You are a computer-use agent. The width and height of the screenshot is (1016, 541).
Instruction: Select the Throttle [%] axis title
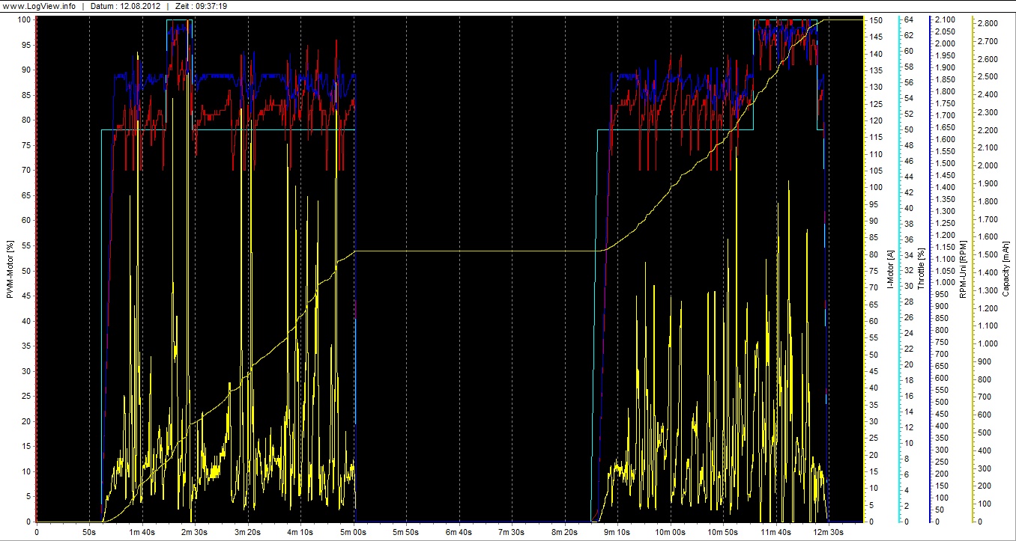(x=922, y=270)
